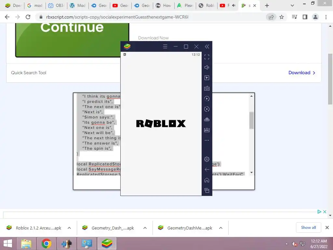Open File Explorer from taskbar
The image size is (333, 250).
click(26, 243)
